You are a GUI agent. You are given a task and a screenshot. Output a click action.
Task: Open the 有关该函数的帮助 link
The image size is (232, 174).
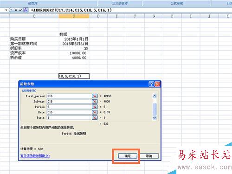[35, 156]
